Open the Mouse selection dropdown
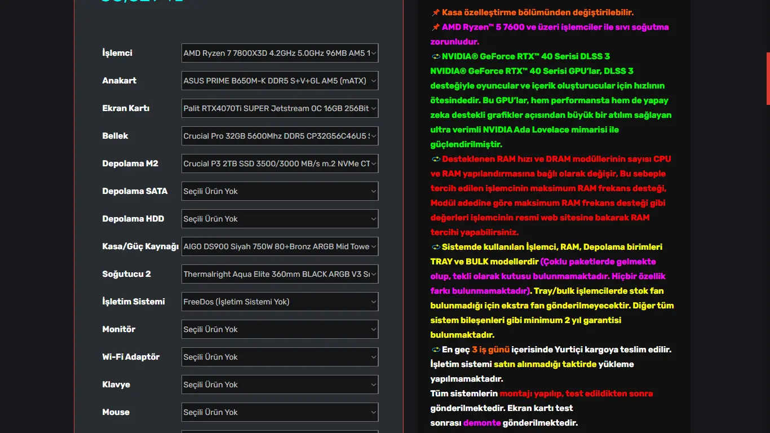The height and width of the screenshot is (433, 770). pos(280,412)
